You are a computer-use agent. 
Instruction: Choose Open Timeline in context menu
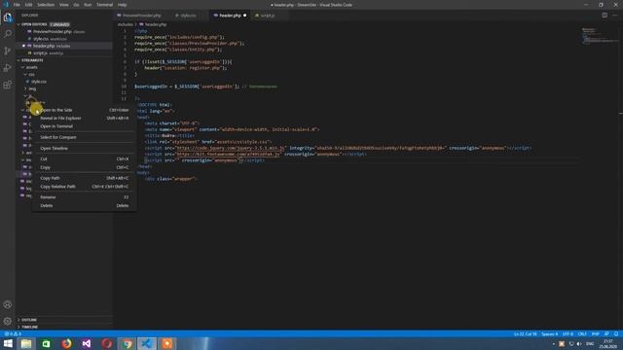pos(85,148)
